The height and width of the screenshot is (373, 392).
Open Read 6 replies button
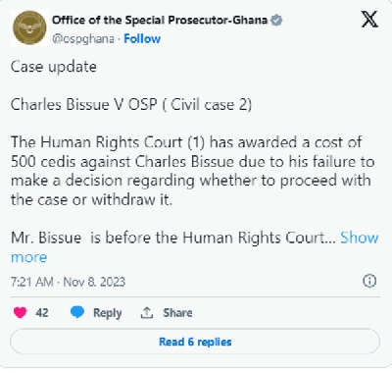(195, 342)
